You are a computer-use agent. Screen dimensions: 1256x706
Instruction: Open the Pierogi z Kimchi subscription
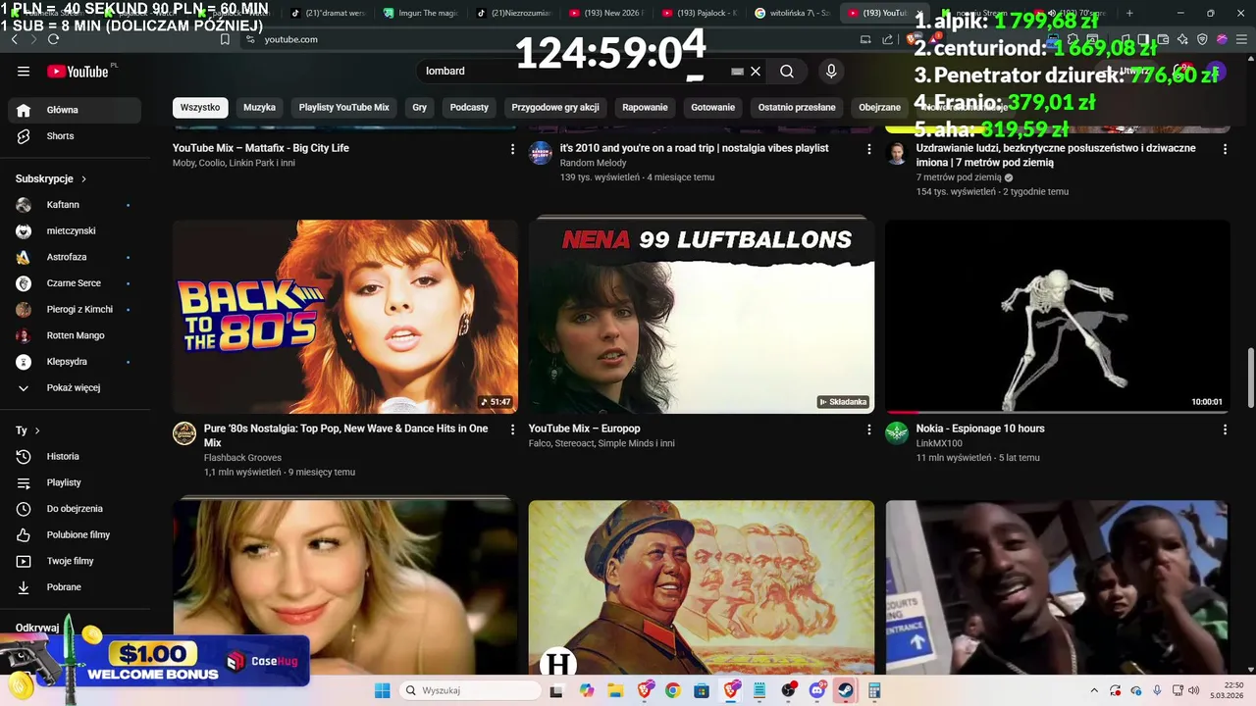[x=75, y=309]
